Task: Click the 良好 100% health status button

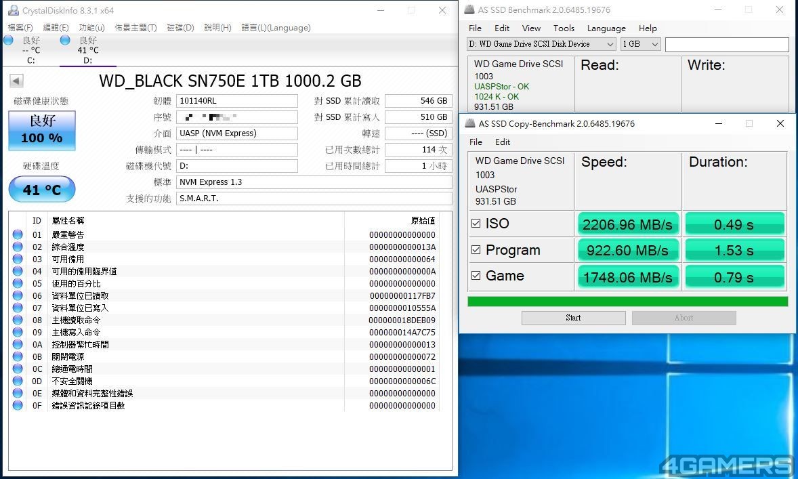Action: coord(42,130)
